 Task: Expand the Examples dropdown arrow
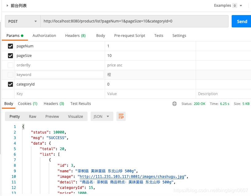(241, 6)
